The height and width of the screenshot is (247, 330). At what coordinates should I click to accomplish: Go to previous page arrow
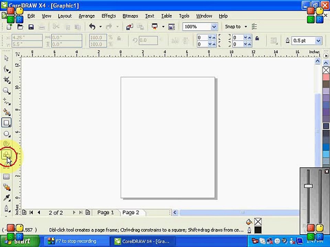(x=39, y=212)
